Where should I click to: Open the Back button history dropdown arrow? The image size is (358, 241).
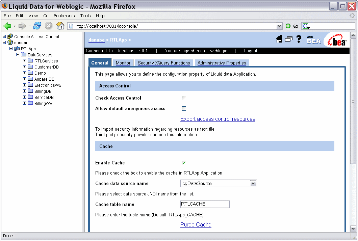point(15,26)
